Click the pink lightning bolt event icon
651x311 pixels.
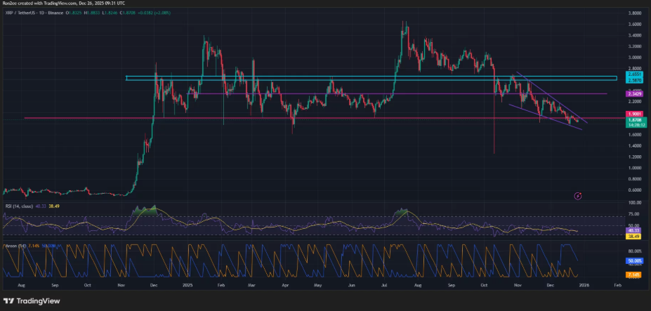pos(577,195)
